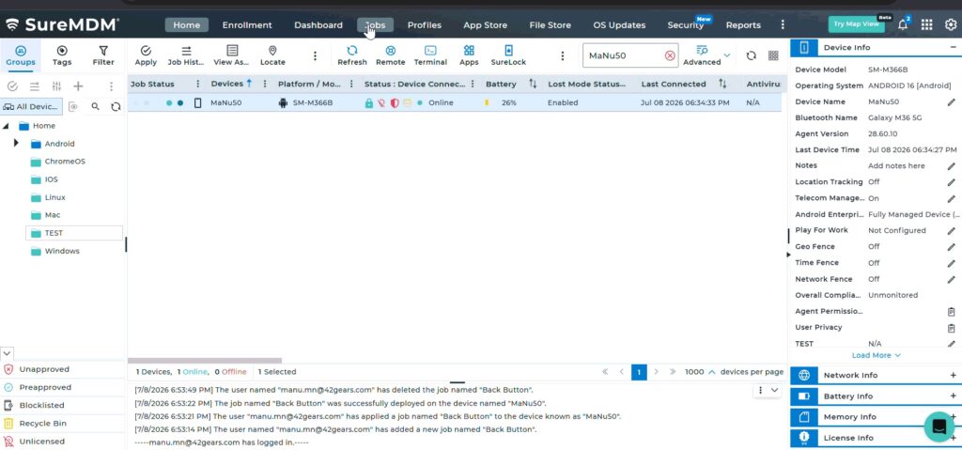Open the notifications bell icon
Screen dimensions: 962x450
pos(903,24)
